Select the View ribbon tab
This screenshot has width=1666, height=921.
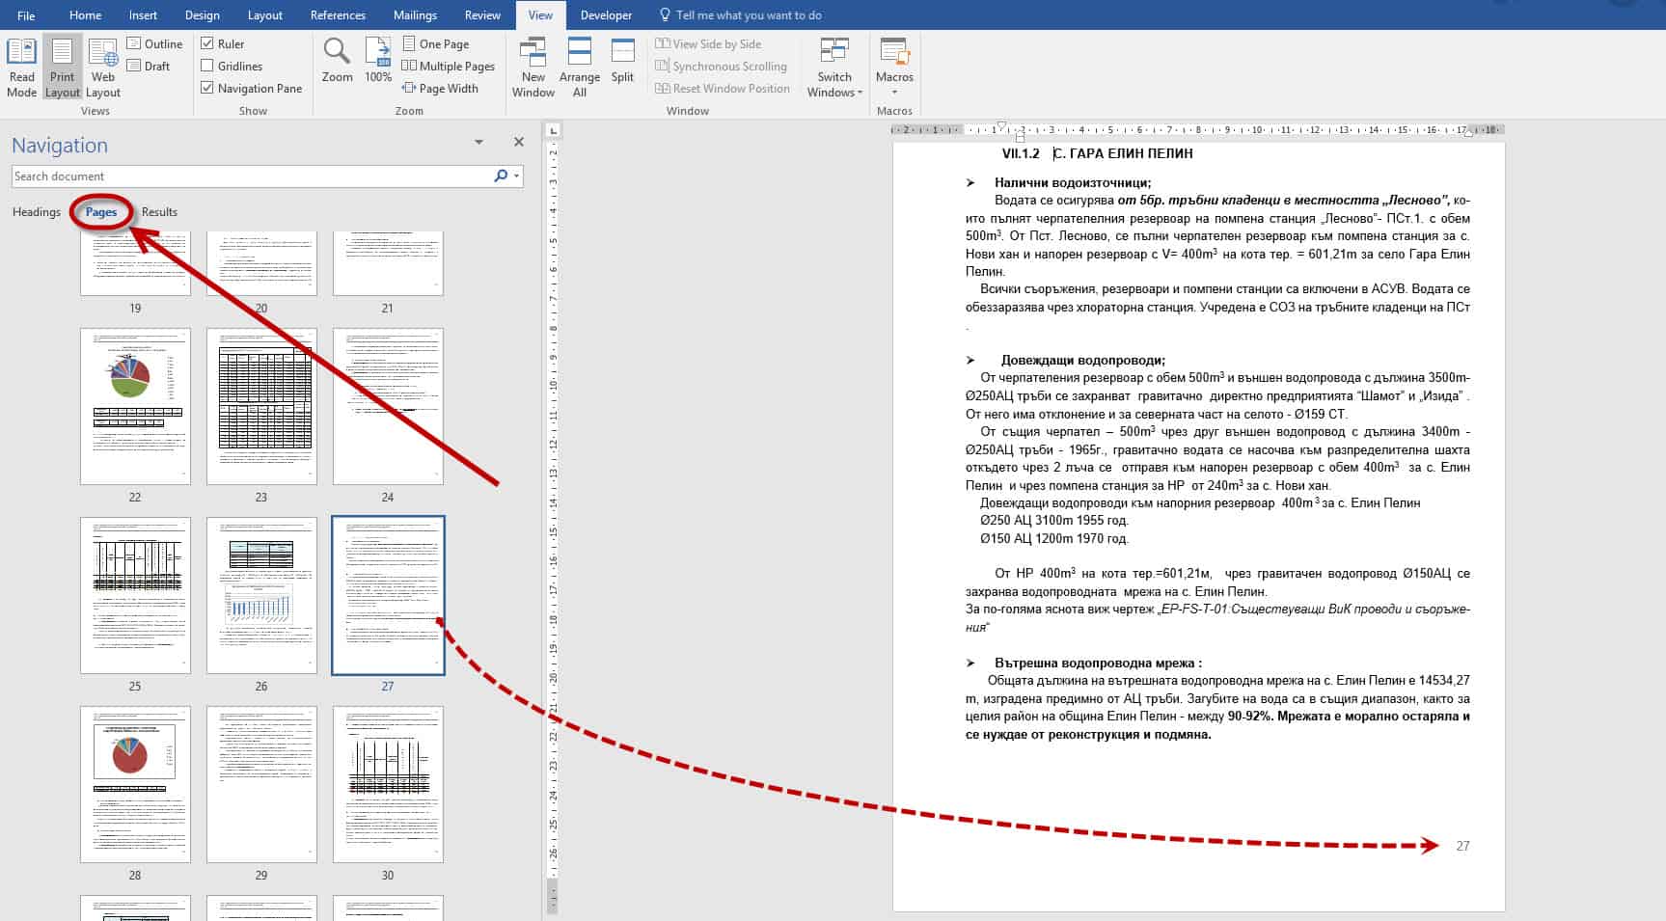tap(540, 14)
